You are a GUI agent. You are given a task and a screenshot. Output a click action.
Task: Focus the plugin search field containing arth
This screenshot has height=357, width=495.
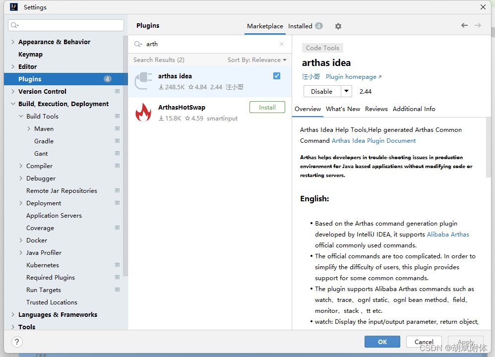(210, 44)
